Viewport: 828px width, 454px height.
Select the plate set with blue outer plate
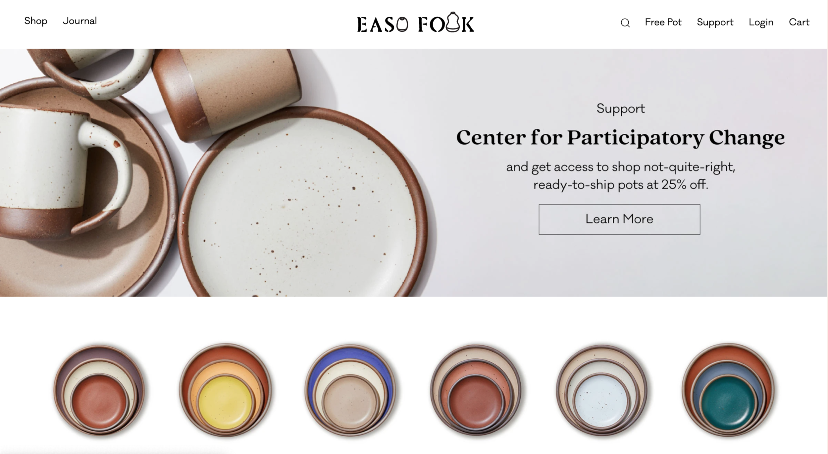350,390
